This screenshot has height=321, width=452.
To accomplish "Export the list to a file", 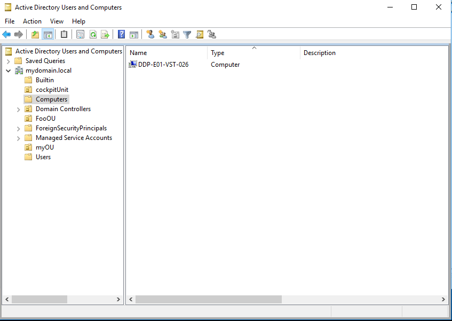I will pyautogui.click(x=105, y=35).
